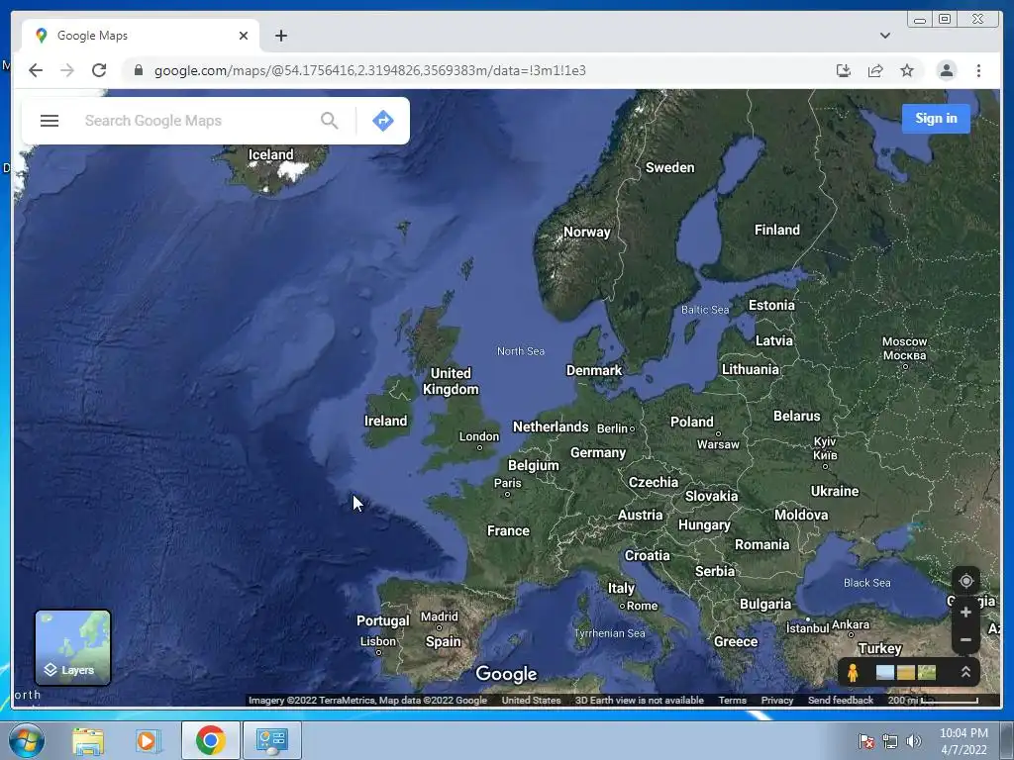Open the Windows Start menu
The image size is (1014, 760).
coord(27,740)
